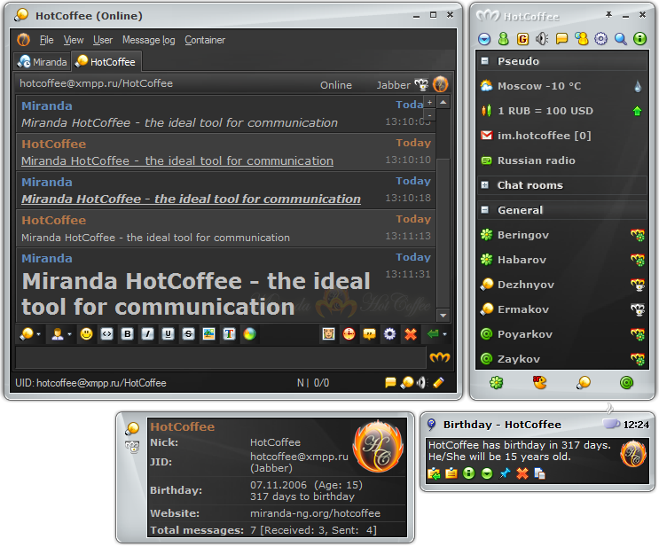Expand the Chat rooms group

tap(484, 185)
